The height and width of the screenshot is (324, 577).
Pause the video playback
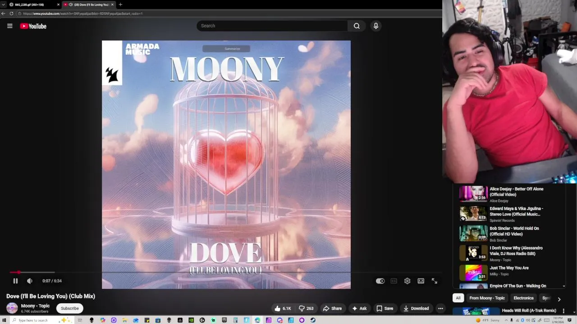click(x=15, y=281)
